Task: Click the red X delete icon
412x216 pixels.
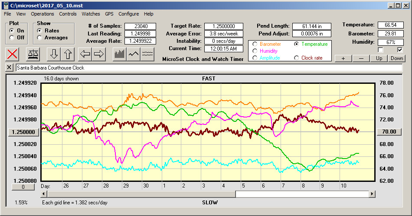Action: (x=13, y=54)
